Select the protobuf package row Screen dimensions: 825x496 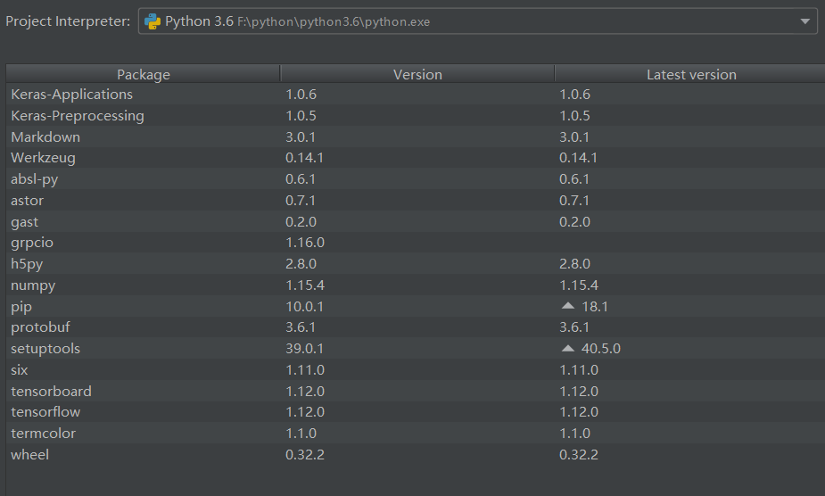pos(416,327)
